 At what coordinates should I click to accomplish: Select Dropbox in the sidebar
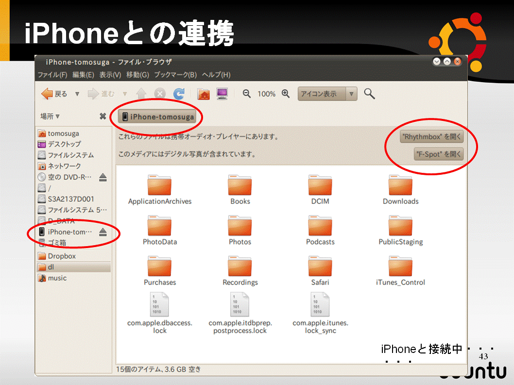coord(62,256)
